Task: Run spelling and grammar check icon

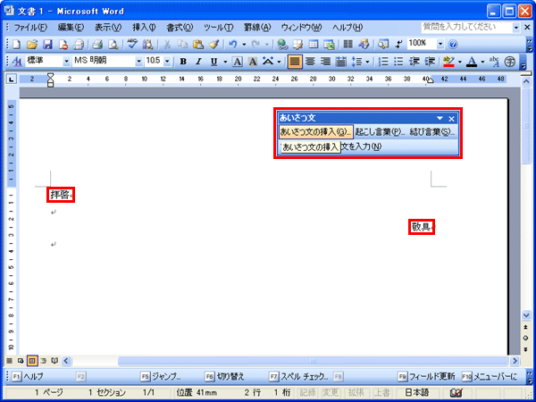Action: click(132, 44)
